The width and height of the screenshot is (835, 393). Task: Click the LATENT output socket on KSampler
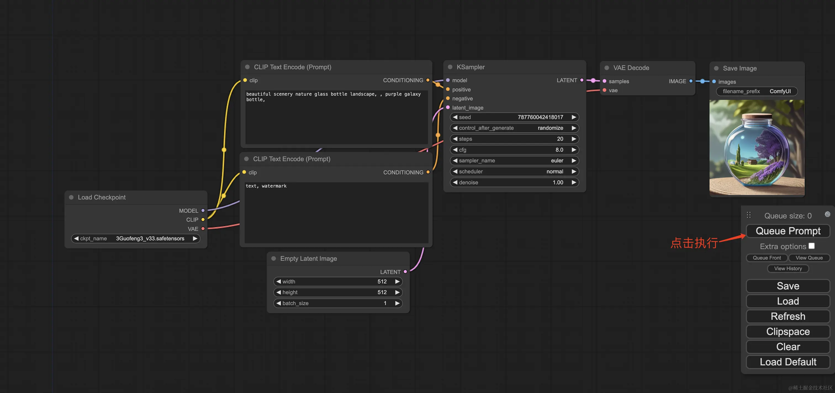click(x=582, y=80)
